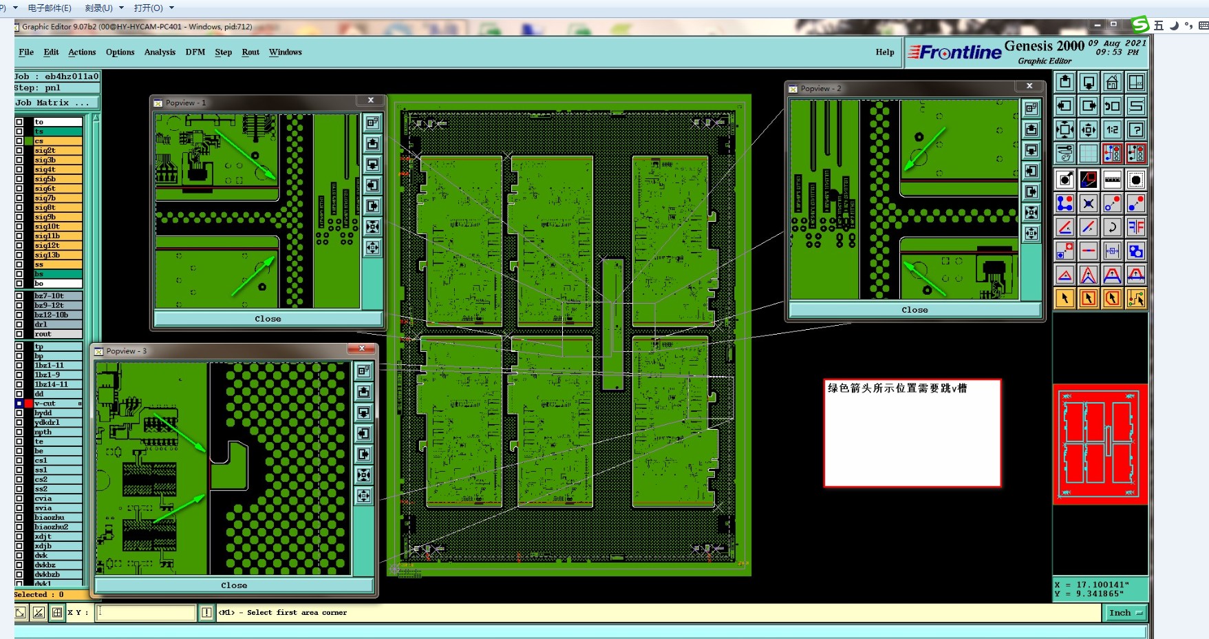Click Close button in Popview - 1
1209x639 pixels.
click(268, 319)
